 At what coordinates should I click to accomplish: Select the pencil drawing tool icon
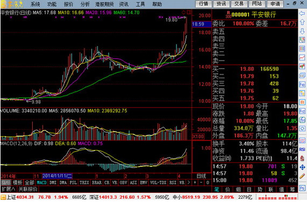pyautogui.click(x=302, y=176)
